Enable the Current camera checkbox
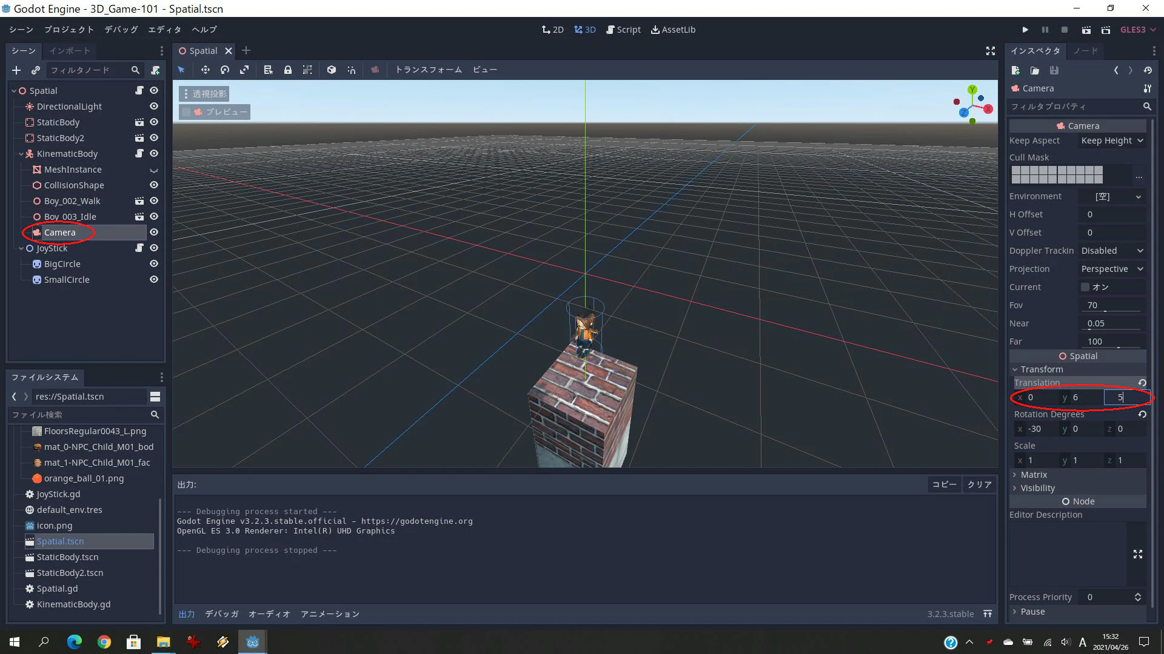 pos(1085,287)
